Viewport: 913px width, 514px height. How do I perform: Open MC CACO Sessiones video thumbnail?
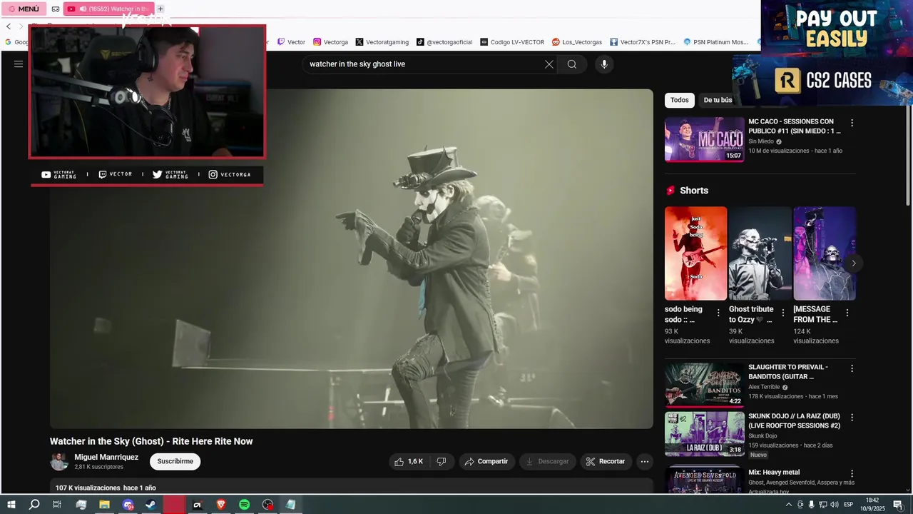[705, 140]
